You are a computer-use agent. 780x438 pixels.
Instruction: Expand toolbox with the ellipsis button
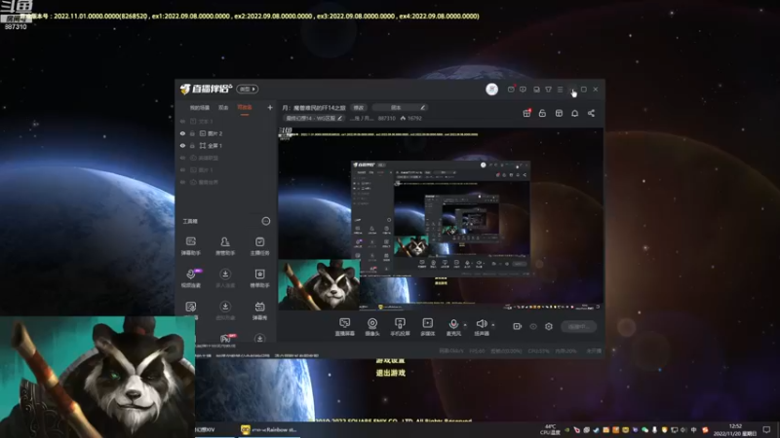[266, 221]
